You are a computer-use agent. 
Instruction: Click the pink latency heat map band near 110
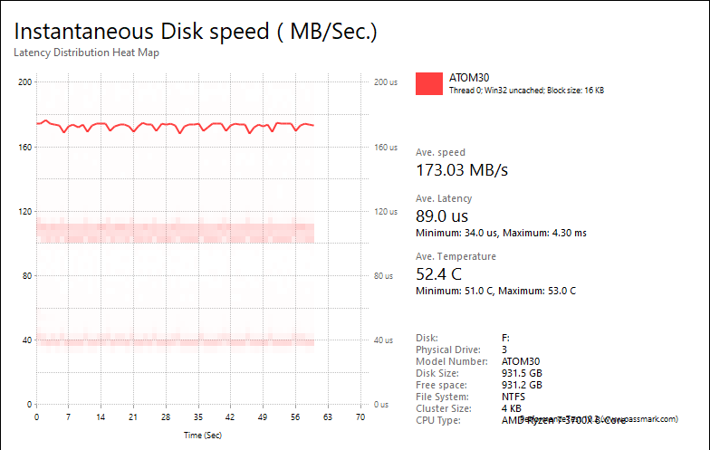(176, 230)
